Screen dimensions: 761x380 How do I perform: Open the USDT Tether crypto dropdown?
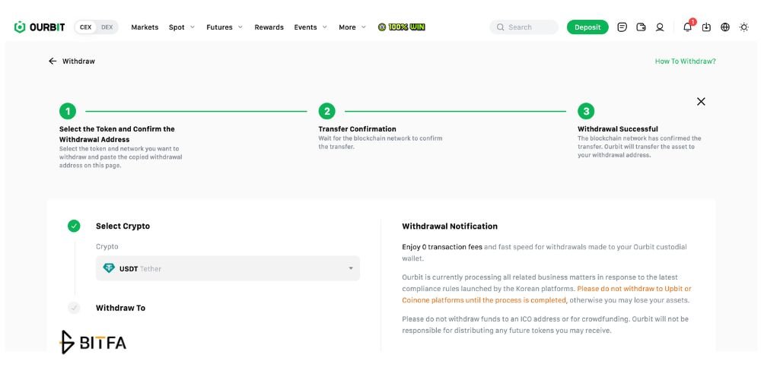[x=228, y=268]
